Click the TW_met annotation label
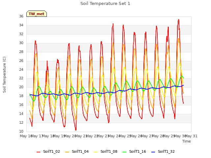Screen dimensions: 211x158 point(37,14)
